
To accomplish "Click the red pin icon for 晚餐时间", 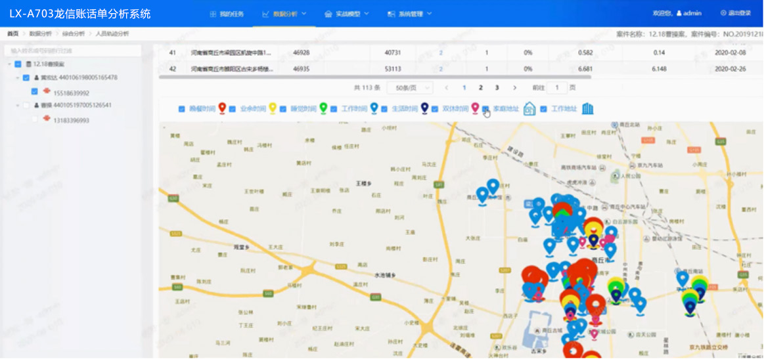I will pos(222,108).
